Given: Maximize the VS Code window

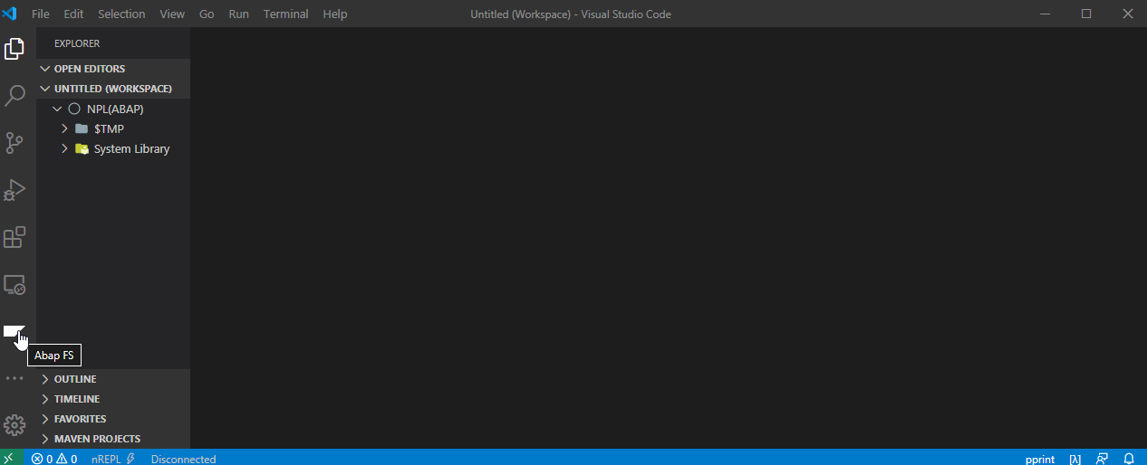Looking at the screenshot, I should (1086, 14).
